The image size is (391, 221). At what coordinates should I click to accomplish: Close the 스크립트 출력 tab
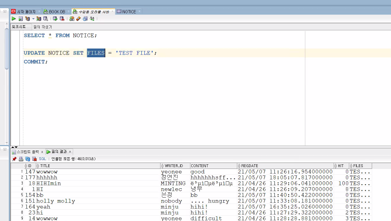coord(42,152)
